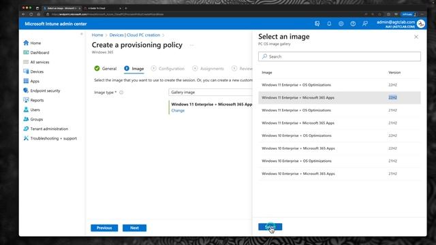Click the ellipsis beside policy title
Image resolution: width=436 pixels, height=245 pixels.
[x=191, y=45]
